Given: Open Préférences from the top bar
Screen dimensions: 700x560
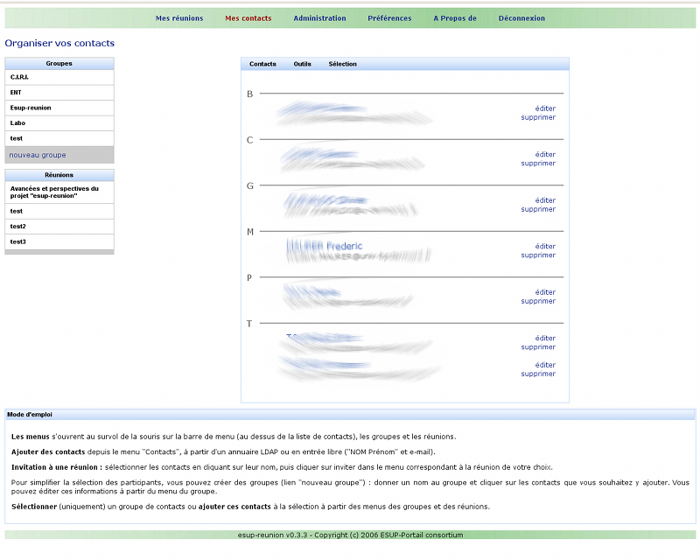Looking at the screenshot, I should (x=389, y=18).
